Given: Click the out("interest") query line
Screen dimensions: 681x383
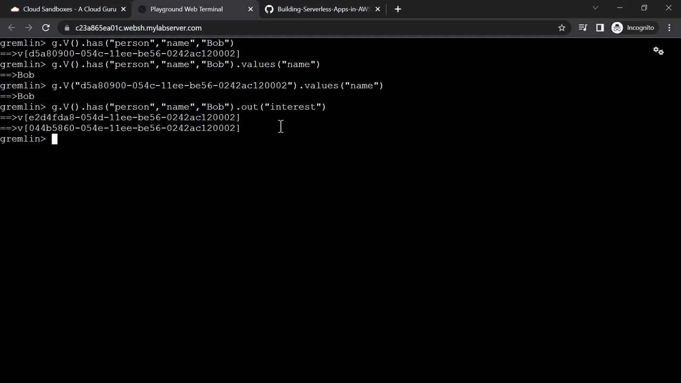Looking at the screenshot, I should tap(163, 107).
